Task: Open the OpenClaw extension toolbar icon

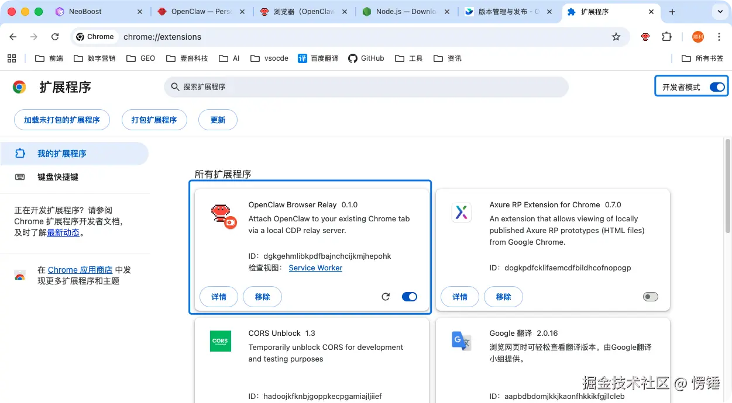Action: point(645,37)
